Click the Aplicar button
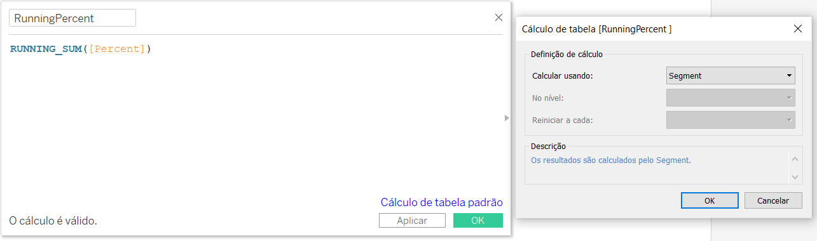This screenshot has height=241, width=817. click(412, 220)
